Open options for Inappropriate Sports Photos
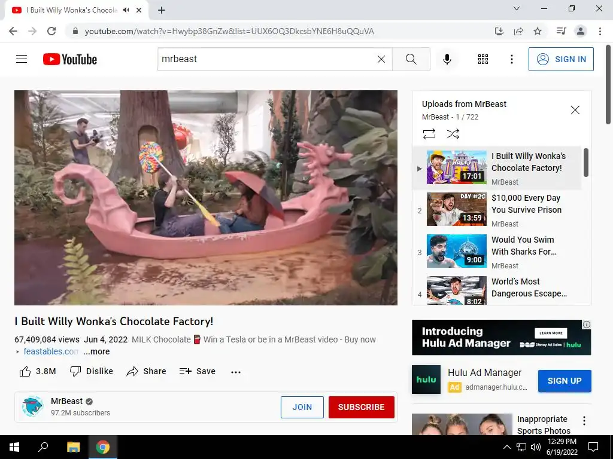 584,420
